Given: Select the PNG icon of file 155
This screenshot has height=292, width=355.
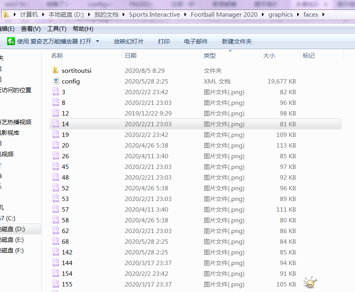Looking at the screenshot, I should tap(56, 284).
